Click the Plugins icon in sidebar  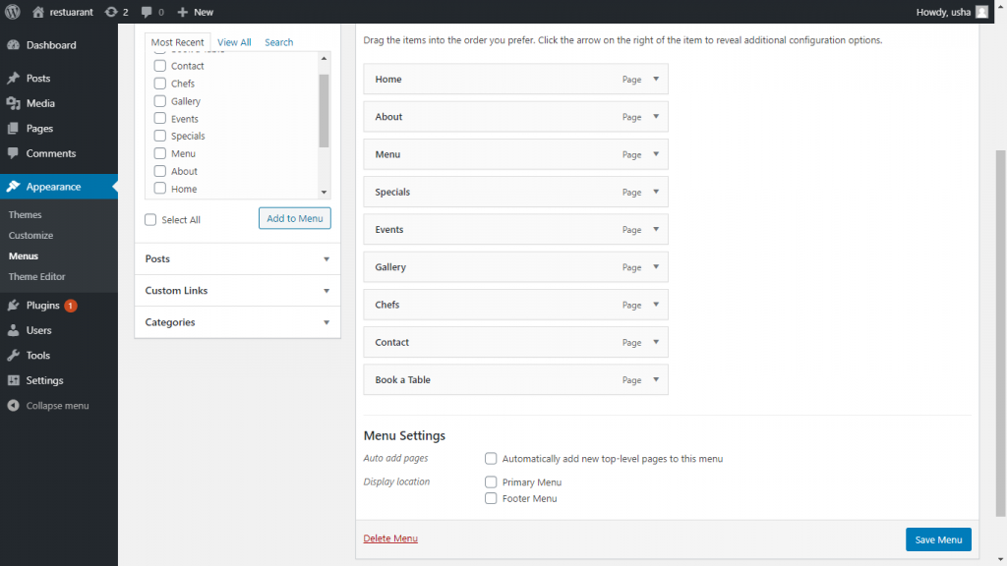tap(13, 306)
